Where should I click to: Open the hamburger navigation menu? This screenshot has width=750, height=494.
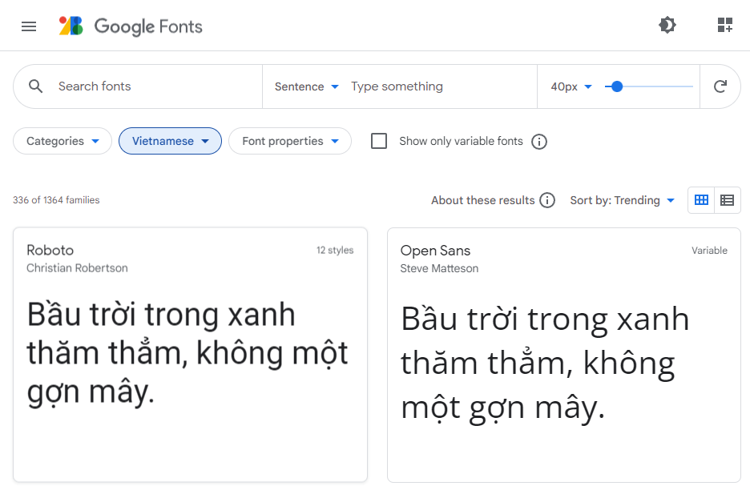click(29, 26)
